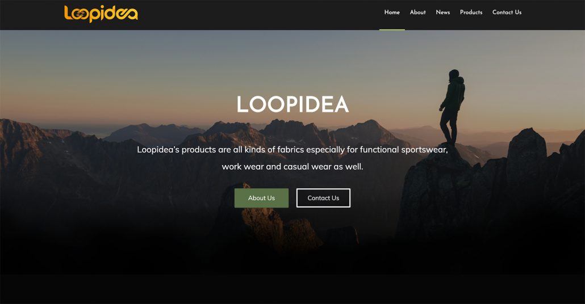Click the orange Loopidea logo

tap(101, 14)
